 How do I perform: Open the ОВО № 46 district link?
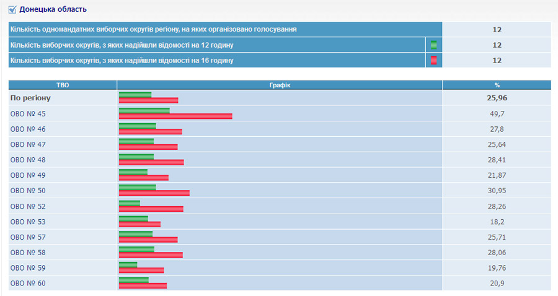28,129
